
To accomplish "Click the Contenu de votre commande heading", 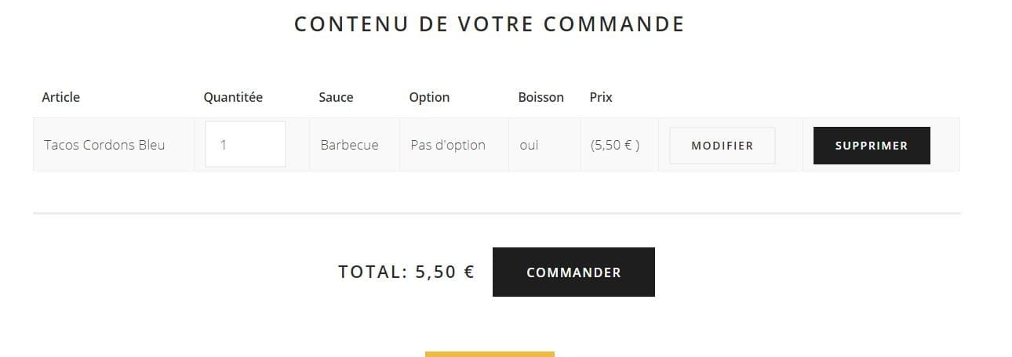I will (490, 24).
